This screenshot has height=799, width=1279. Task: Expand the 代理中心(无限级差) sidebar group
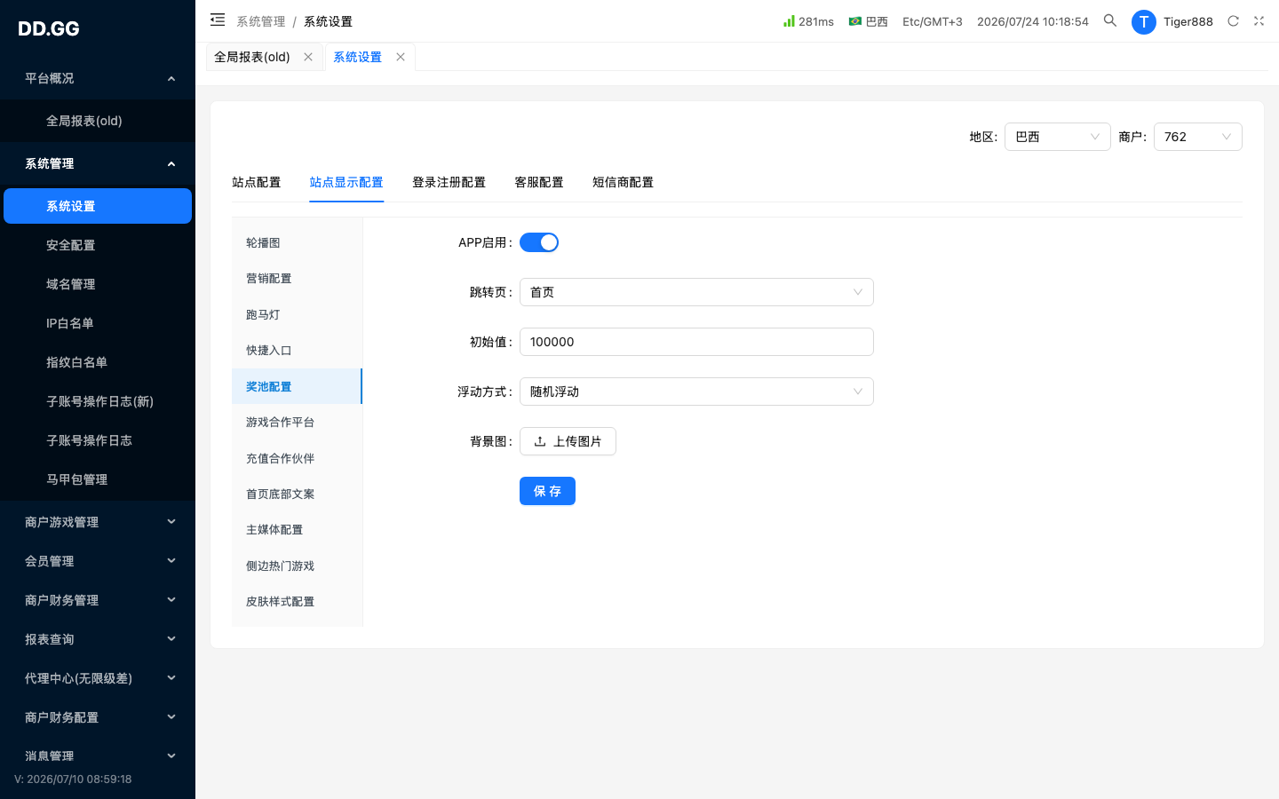click(x=98, y=678)
